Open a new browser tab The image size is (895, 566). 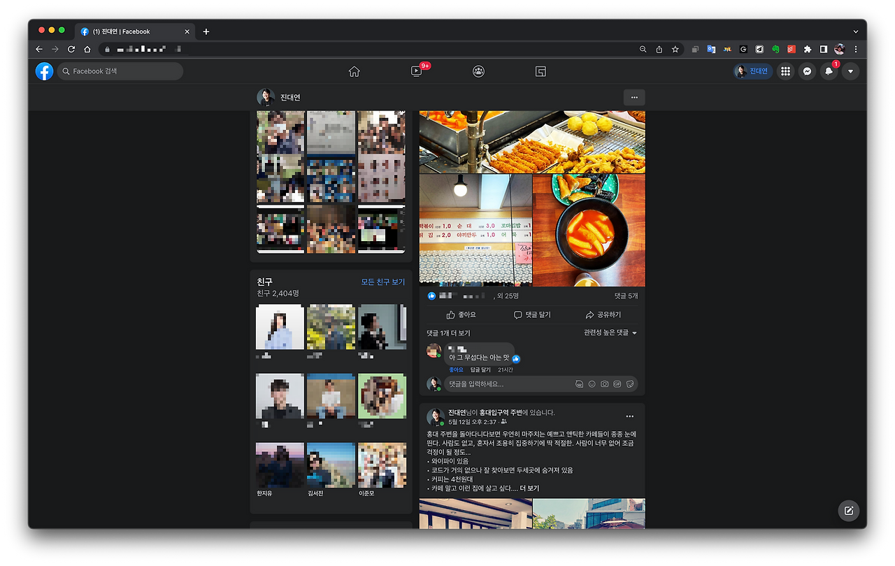click(x=206, y=31)
